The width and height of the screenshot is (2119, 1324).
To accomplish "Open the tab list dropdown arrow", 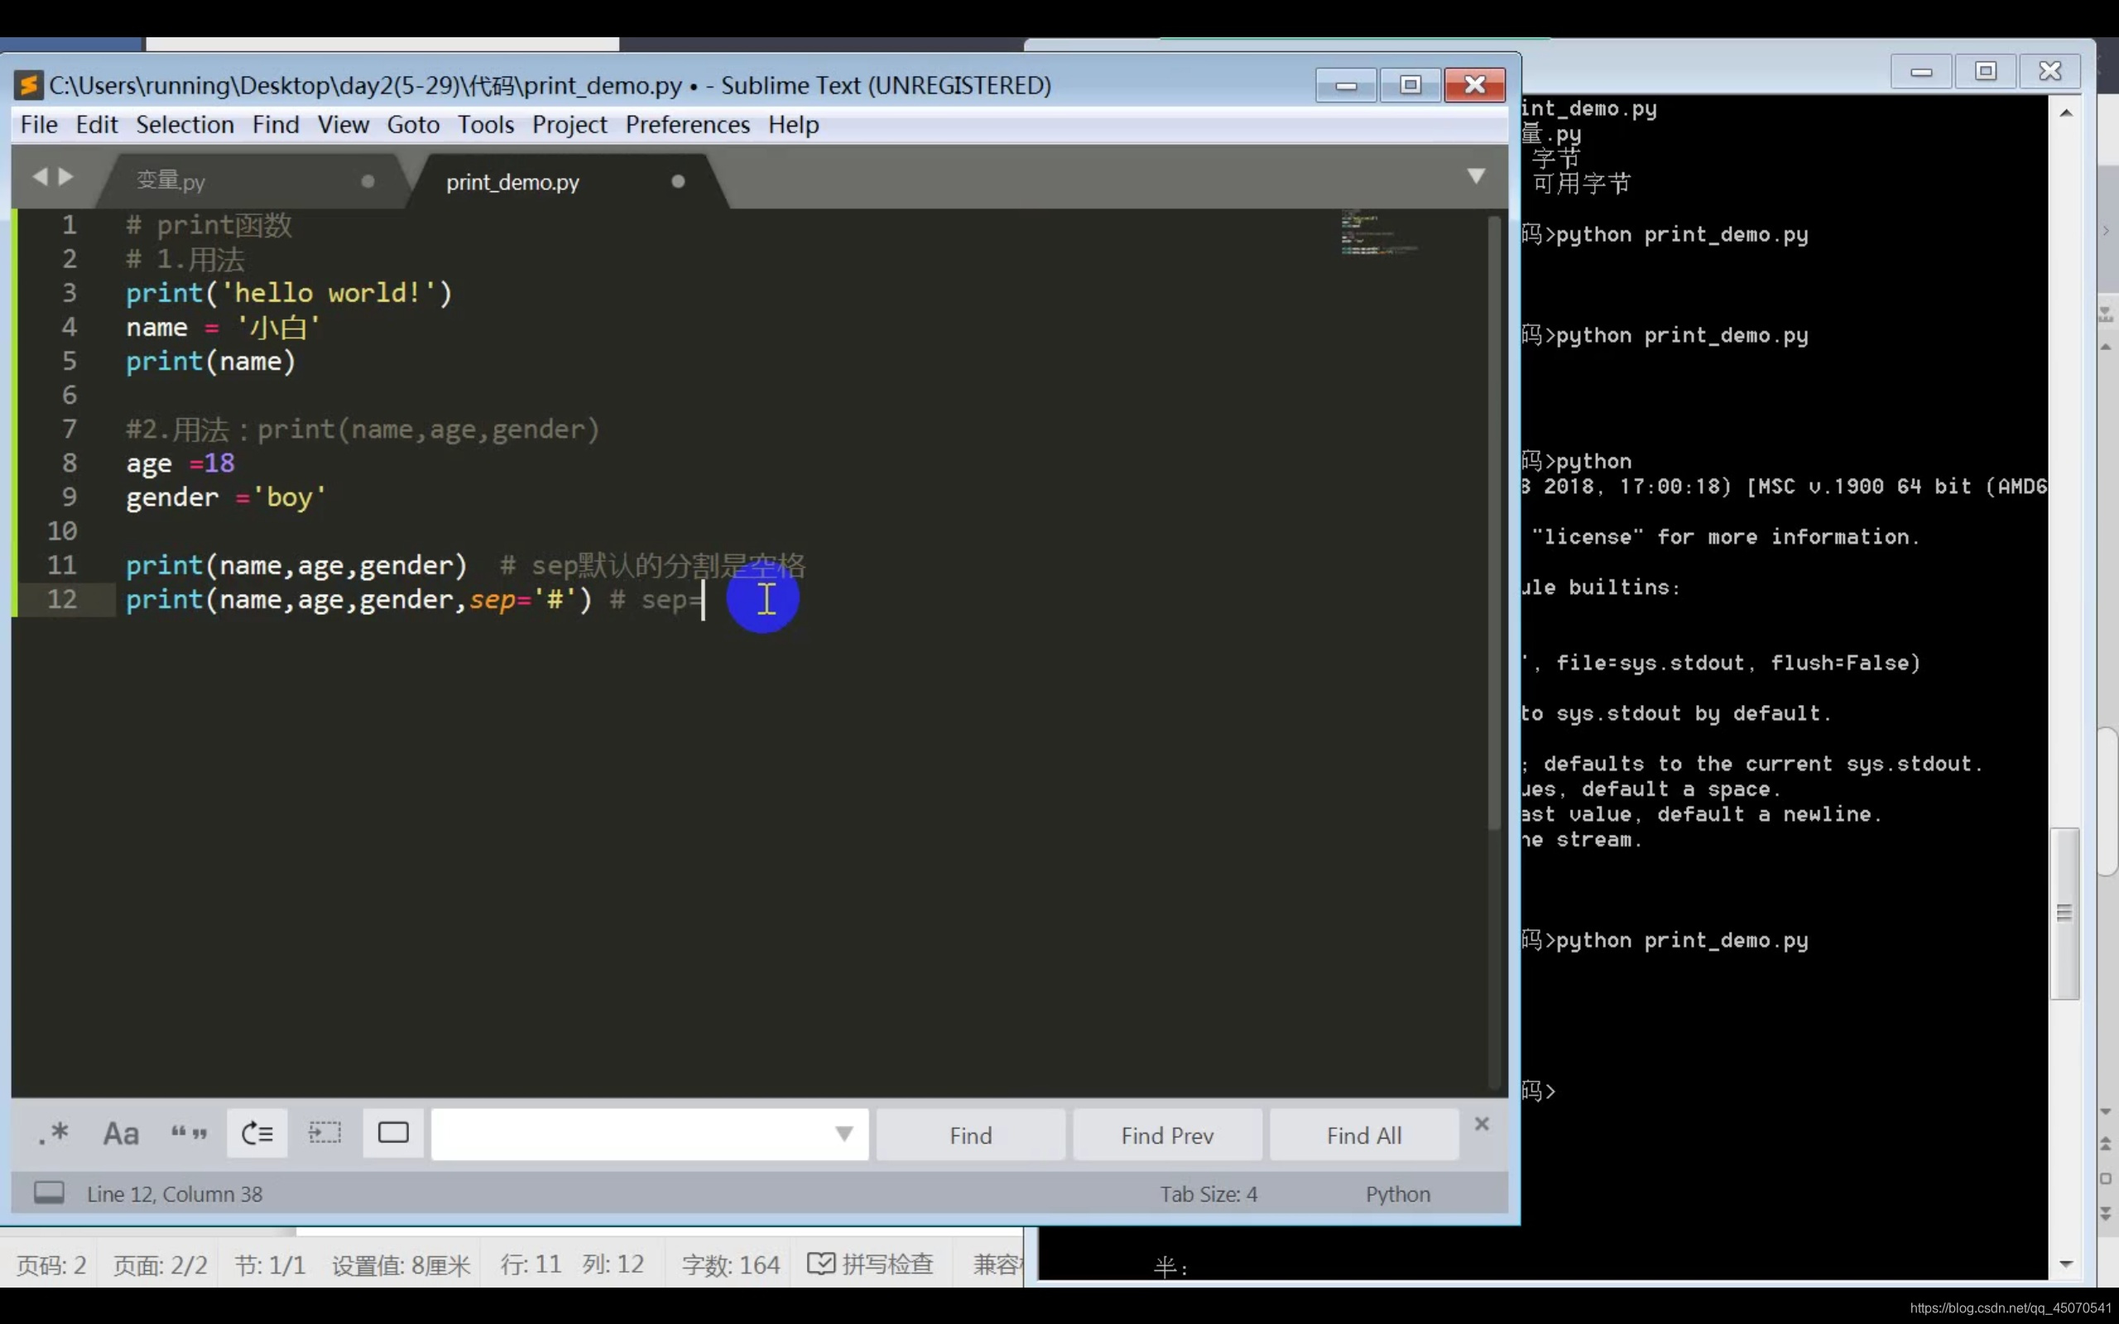I will pyautogui.click(x=1477, y=177).
